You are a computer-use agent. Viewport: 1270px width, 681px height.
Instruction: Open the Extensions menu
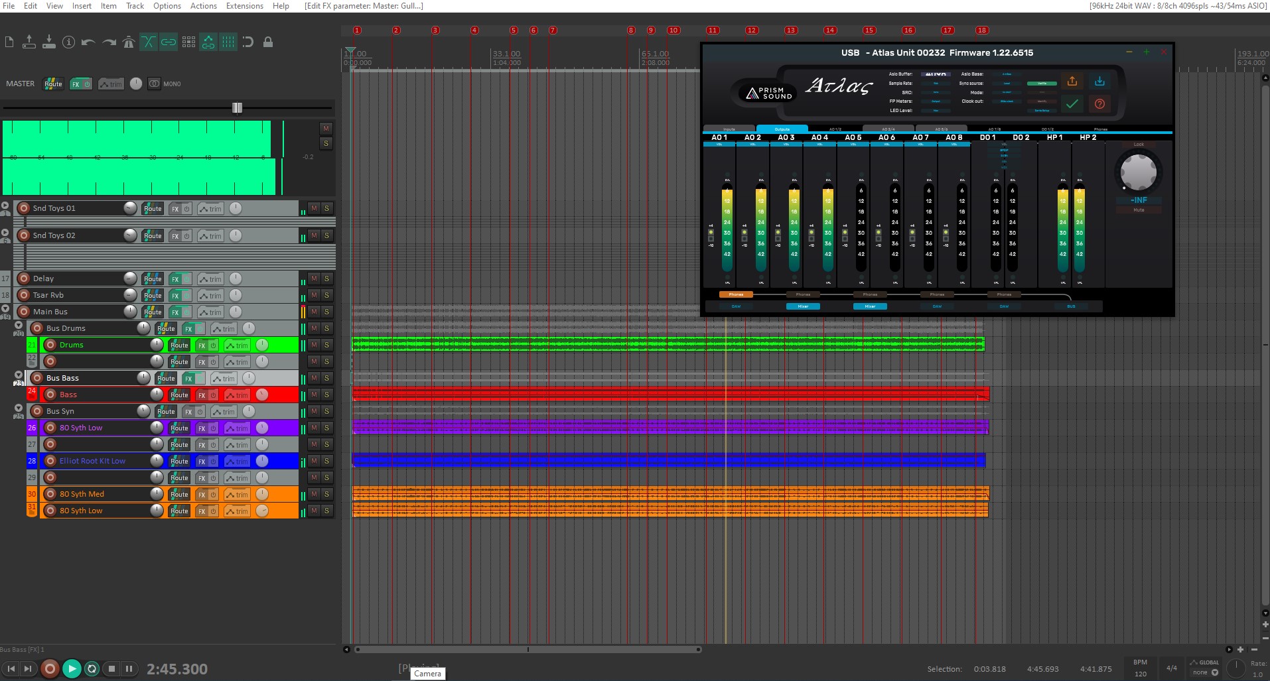tap(245, 6)
